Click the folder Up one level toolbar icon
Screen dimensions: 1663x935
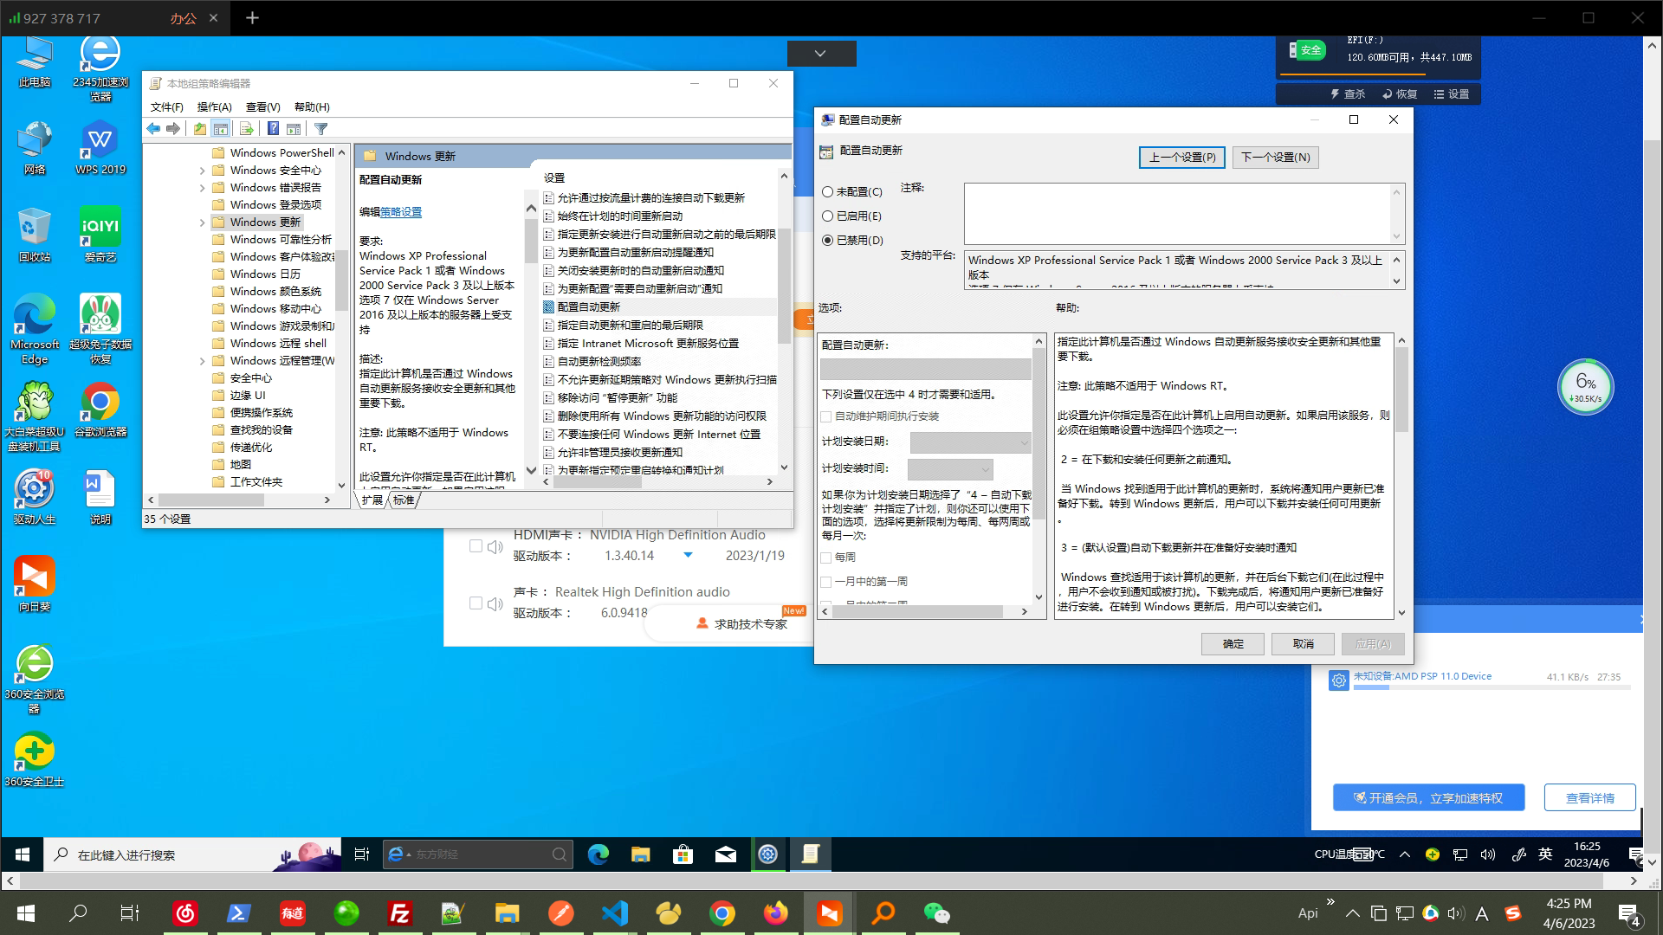point(200,129)
